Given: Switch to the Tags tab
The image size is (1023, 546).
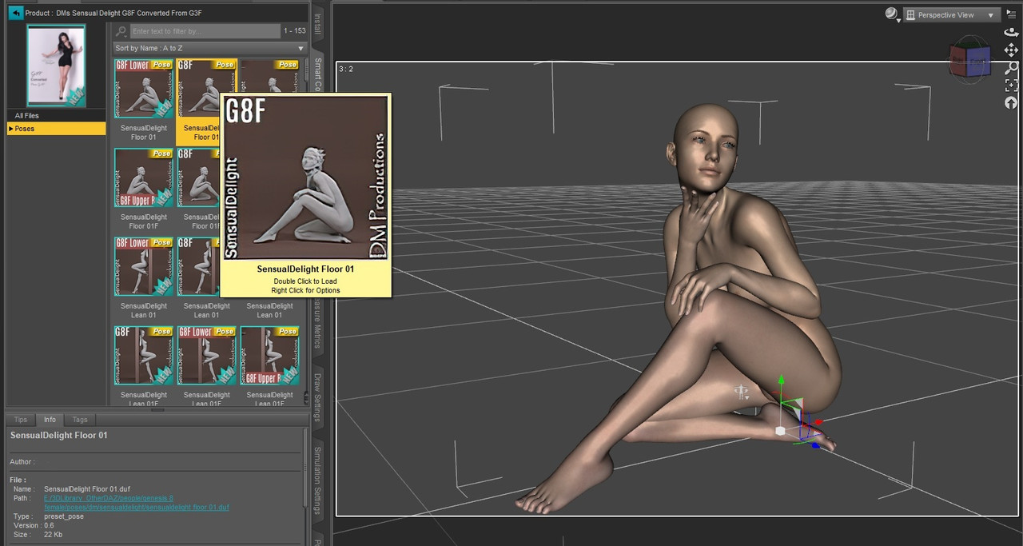Looking at the screenshot, I should pyautogui.click(x=80, y=420).
